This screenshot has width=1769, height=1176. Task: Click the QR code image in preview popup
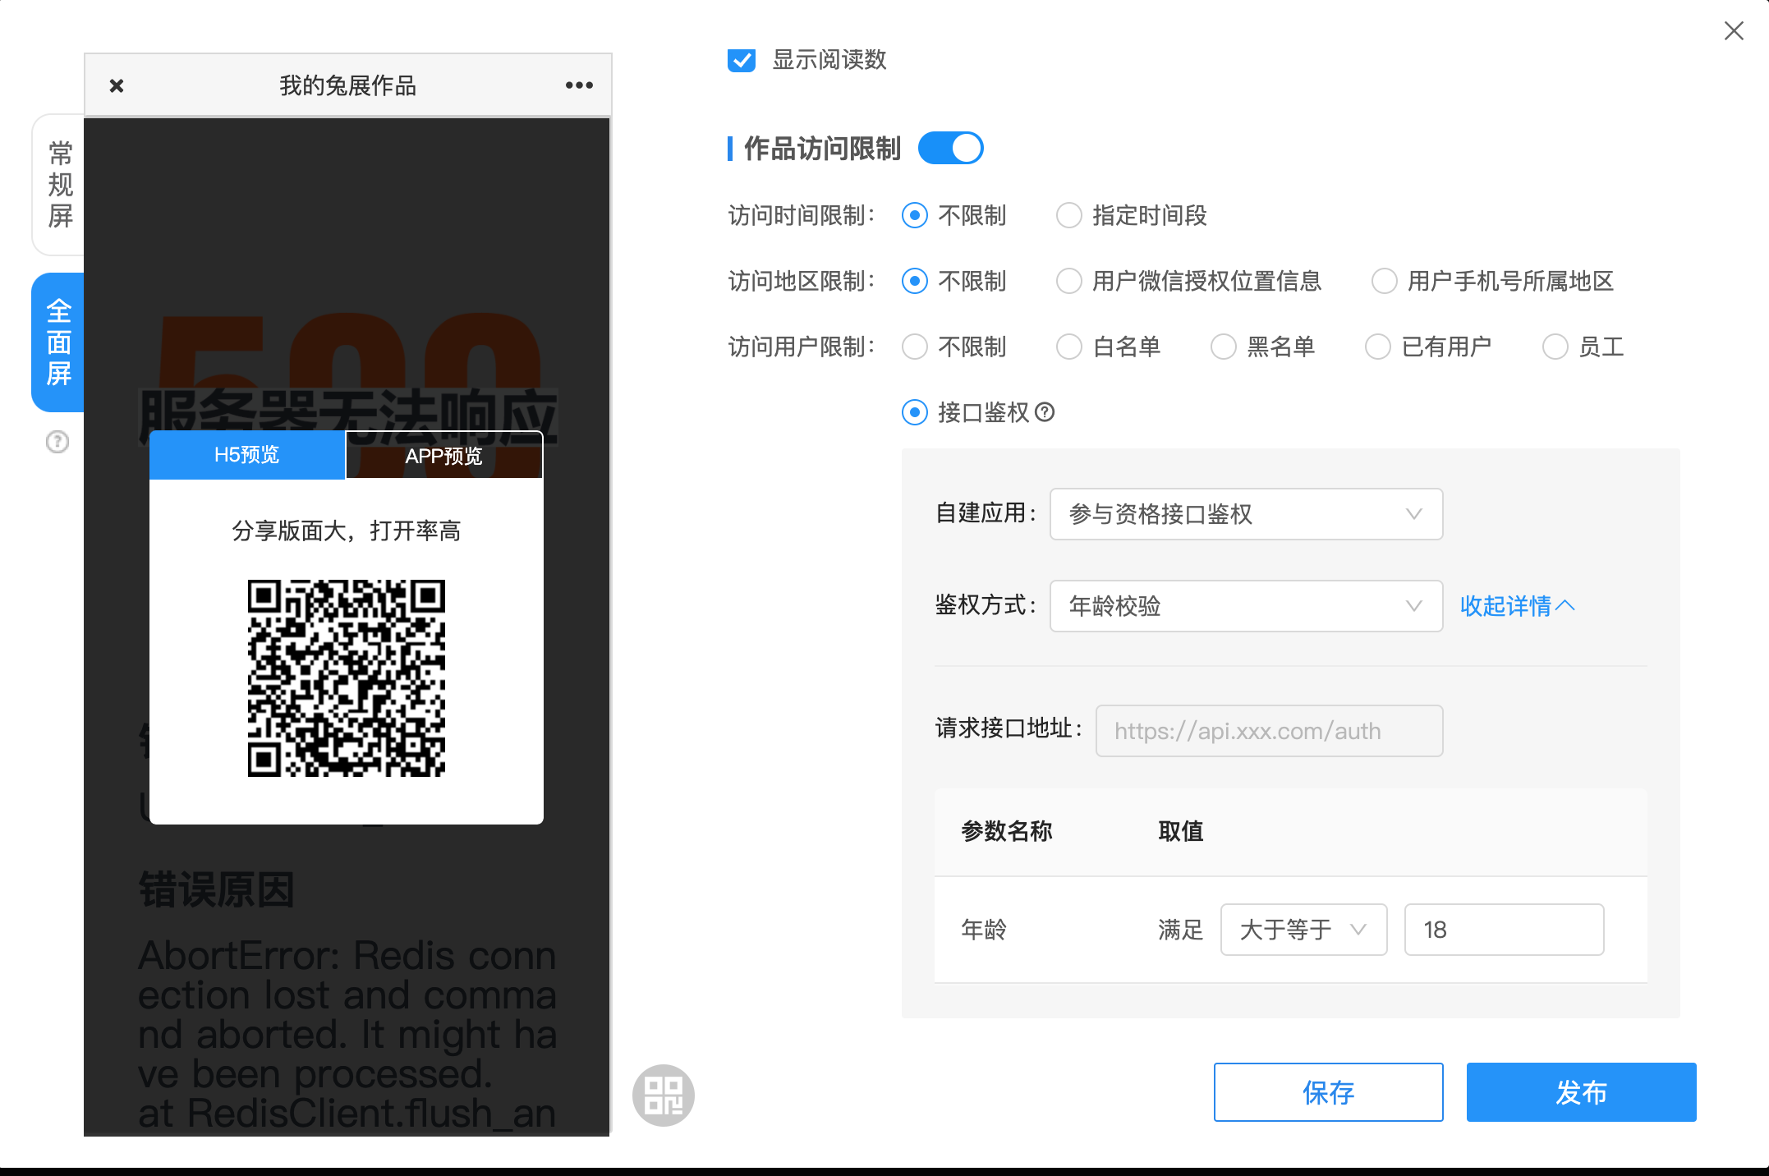coord(347,678)
